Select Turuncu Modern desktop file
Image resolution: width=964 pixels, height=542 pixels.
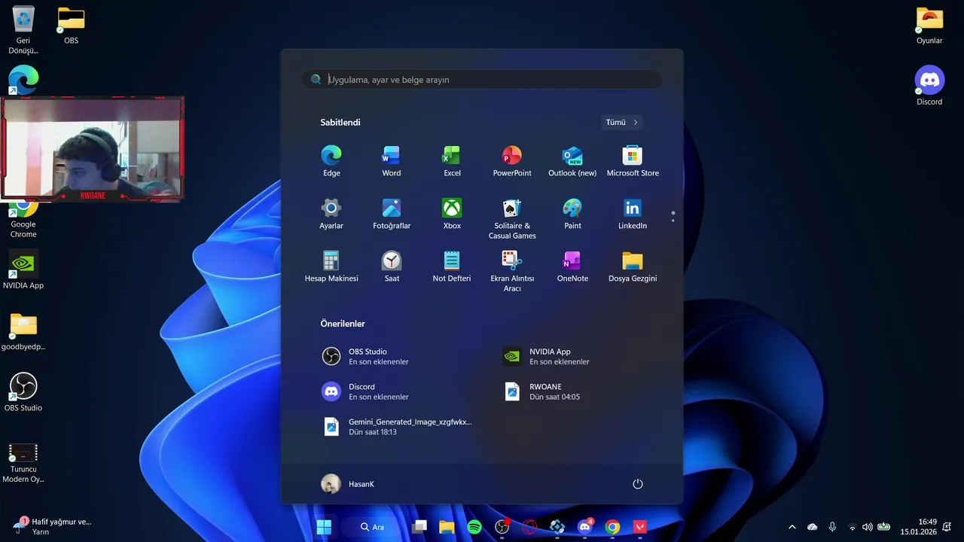click(23, 462)
